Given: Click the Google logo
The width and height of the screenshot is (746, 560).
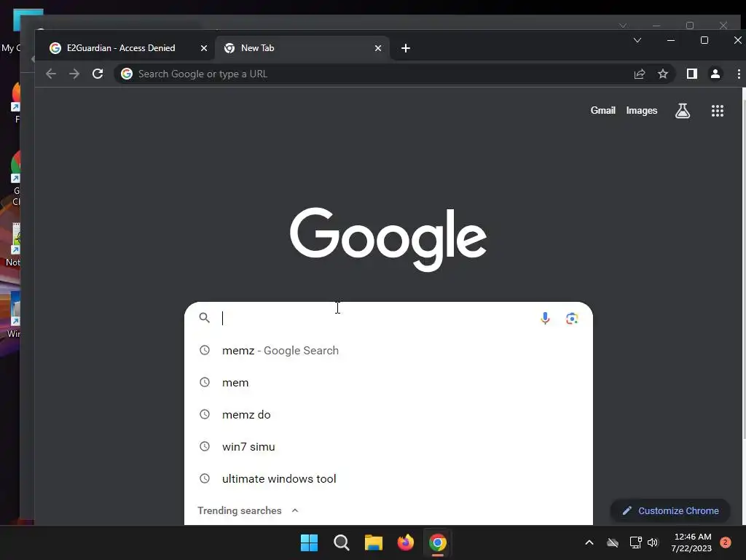Looking at the screenshot, I should pos(388,239).
